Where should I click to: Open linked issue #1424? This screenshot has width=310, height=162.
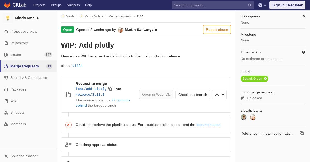tap(78, 66)
